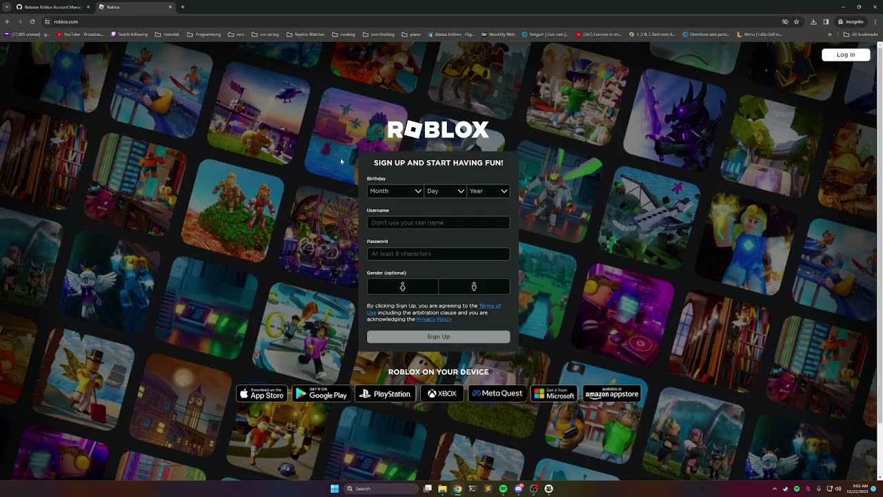Image resolution: width=883 pixels, height=497 pixels.
Task: Open the sim racing bookmarks folder
Action: click(265, 34)
